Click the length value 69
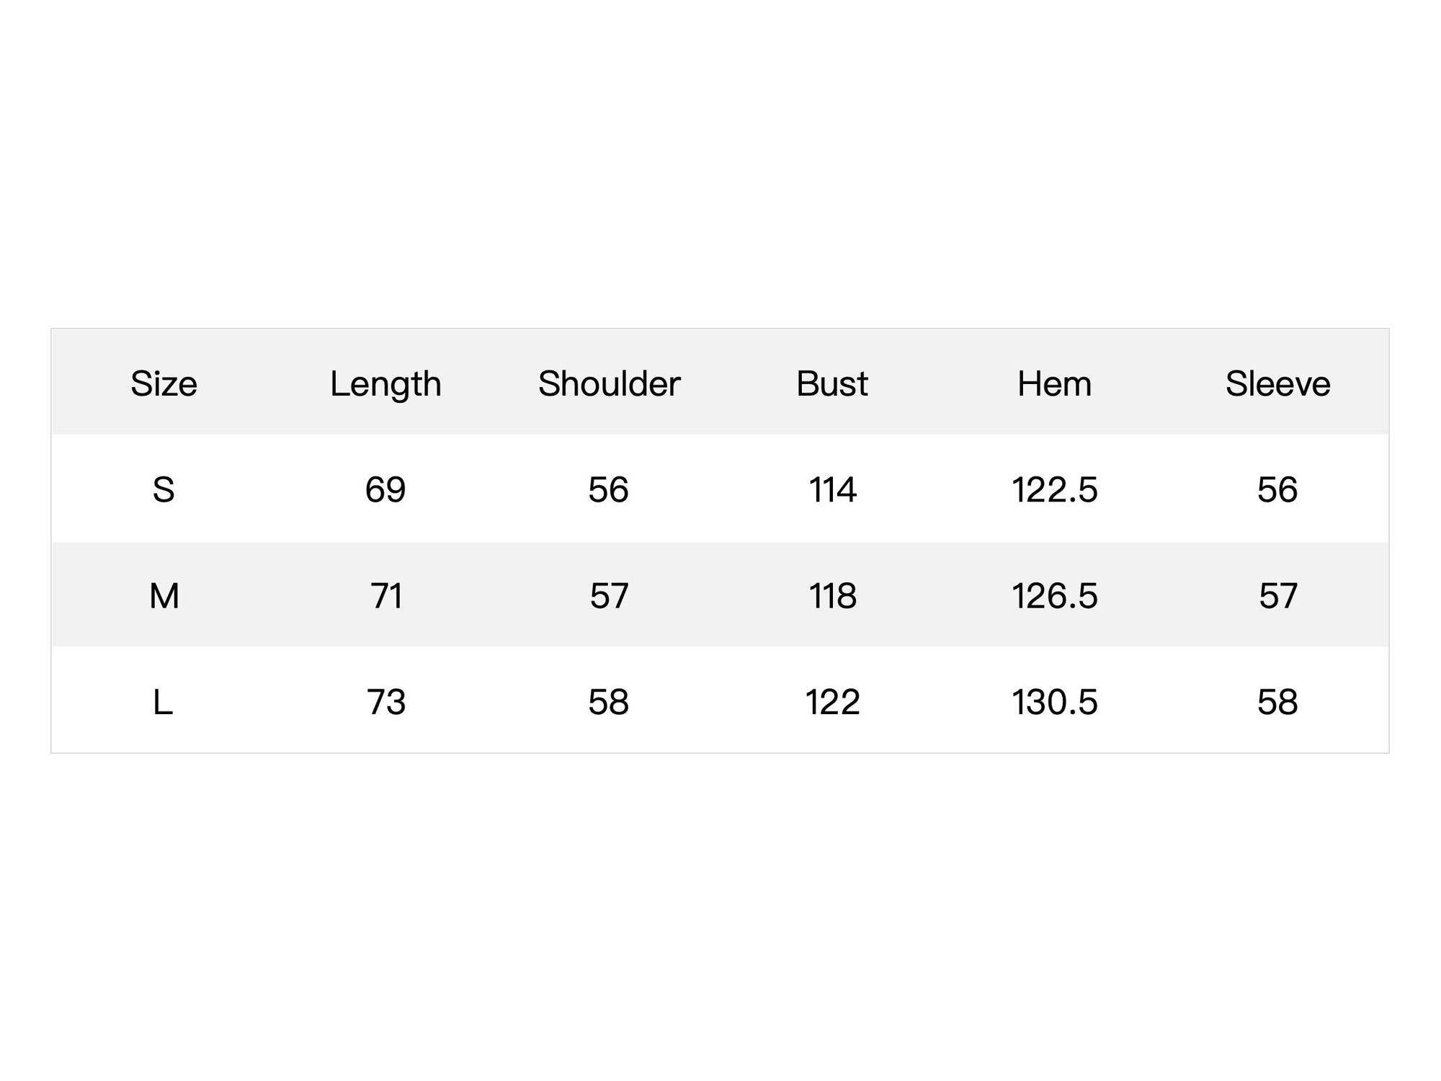 [x=385, y=490]
